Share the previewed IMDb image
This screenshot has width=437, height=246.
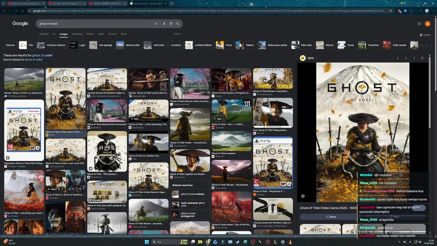point(330,217)
